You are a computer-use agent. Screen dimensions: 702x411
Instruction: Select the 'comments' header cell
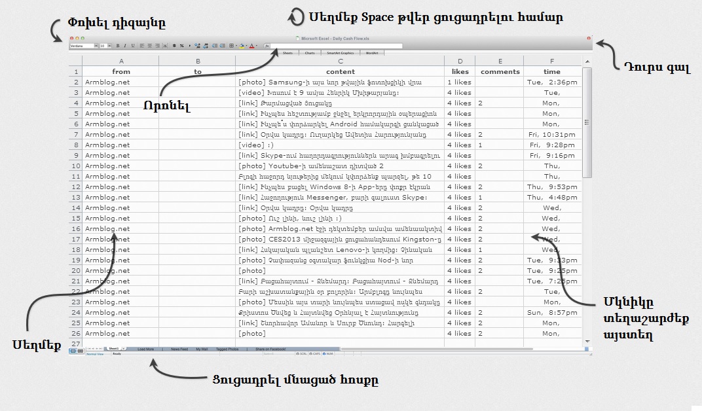pos(500,71)
